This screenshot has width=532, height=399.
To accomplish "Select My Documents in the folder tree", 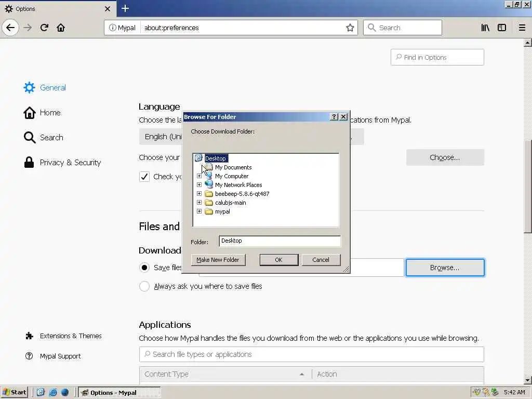I will pyautogui.click(x=233, y=167).
